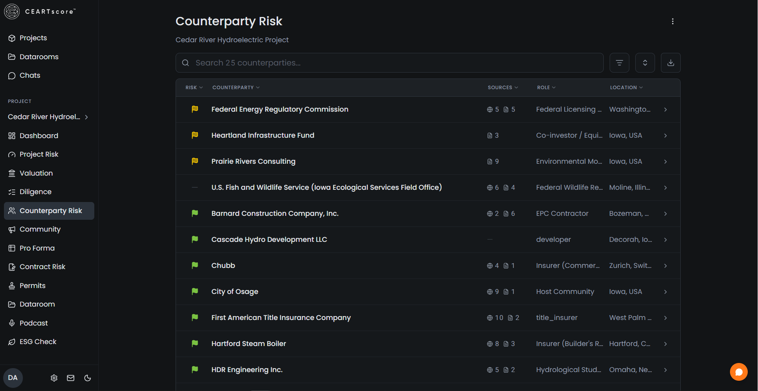Sort by the LOCATION column header
The height and width of the screenshot is (391, 758).
tap(626, 88)
